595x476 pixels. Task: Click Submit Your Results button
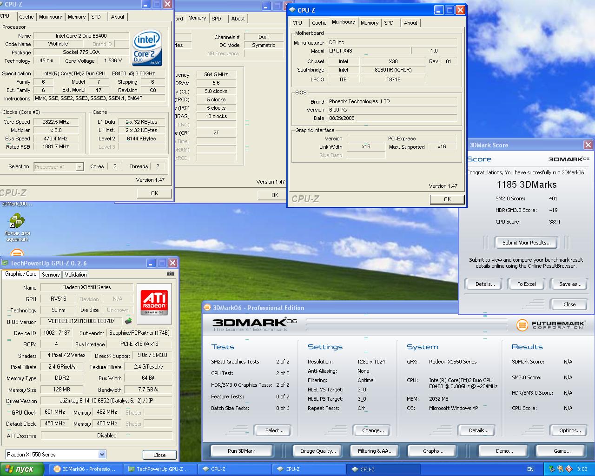(526, 243)
